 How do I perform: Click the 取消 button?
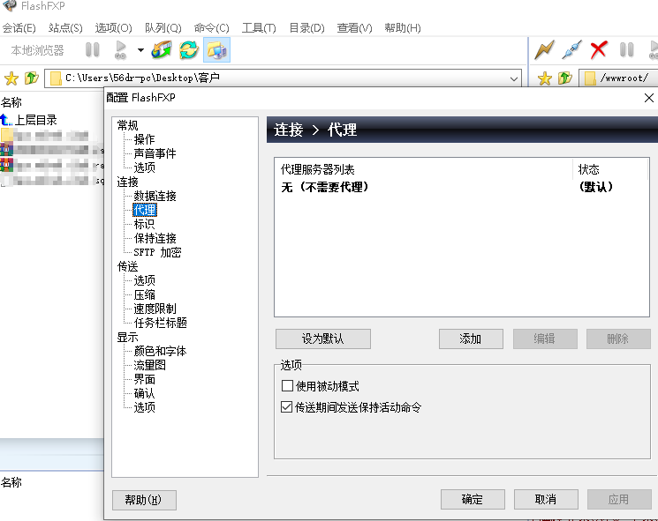click(x=546, y=499)
